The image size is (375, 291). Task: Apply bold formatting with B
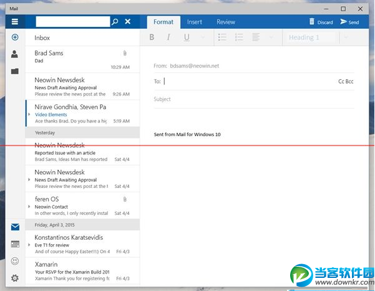152,37
